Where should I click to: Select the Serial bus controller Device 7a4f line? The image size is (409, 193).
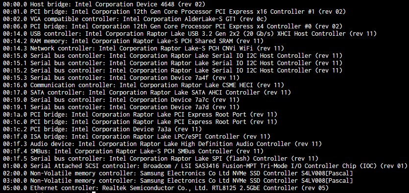click(121, 78)
